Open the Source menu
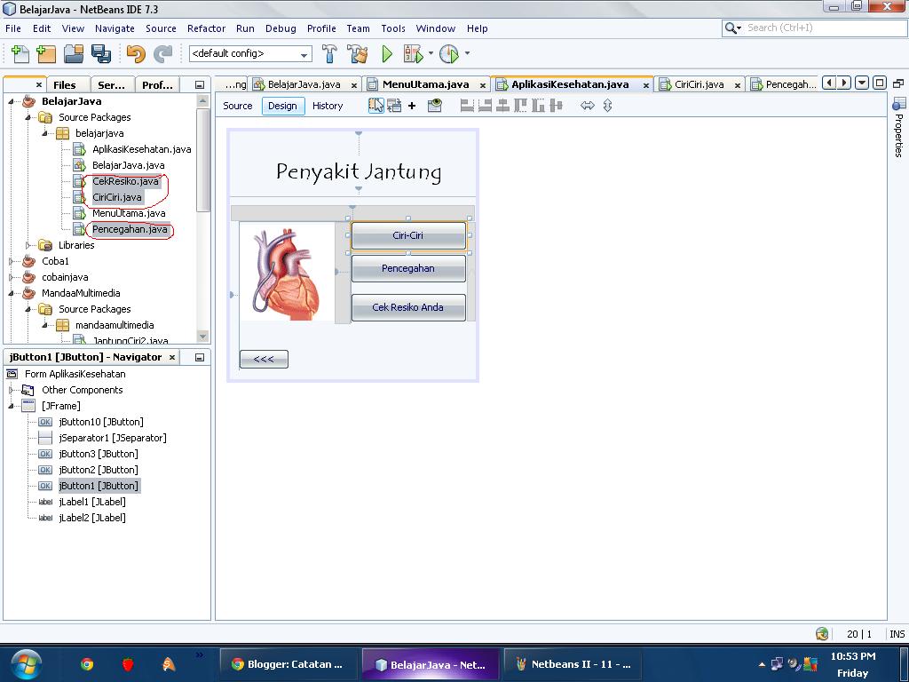This screenshot has height=682, width=909. coord(161,28)
